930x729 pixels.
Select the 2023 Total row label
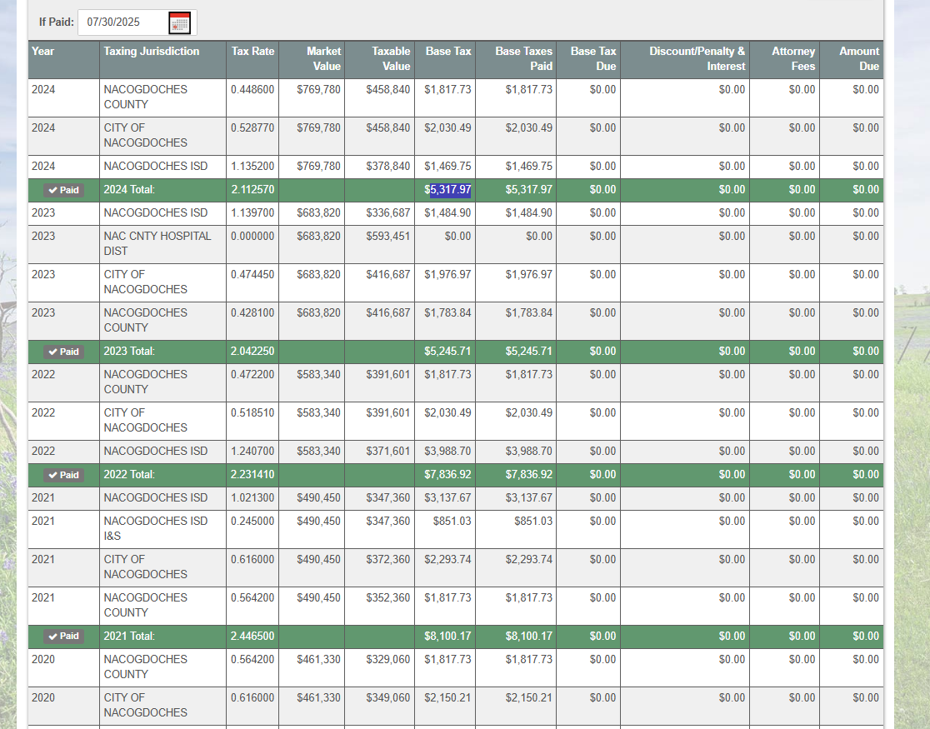click(x=129, y=352)
